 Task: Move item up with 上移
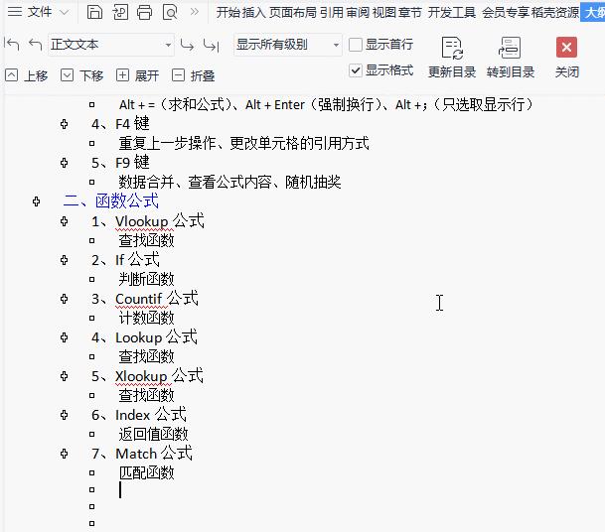coord(27,75)
